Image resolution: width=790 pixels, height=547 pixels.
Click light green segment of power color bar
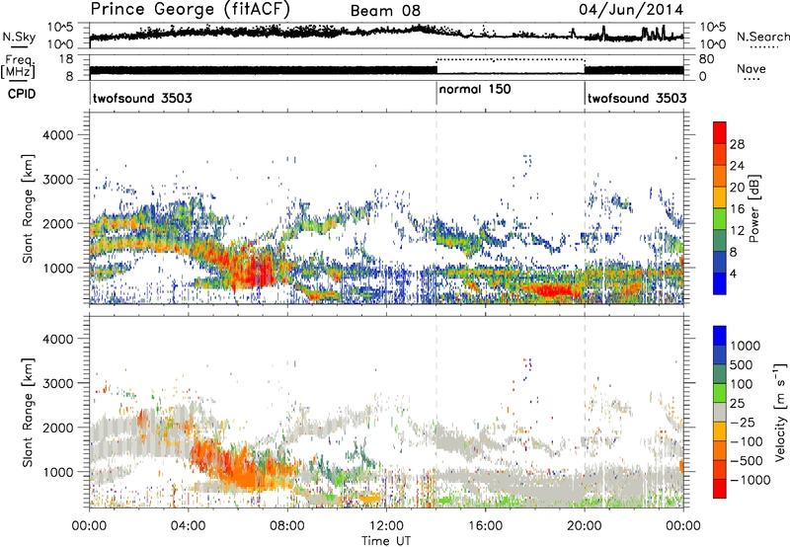pos(720,219)
